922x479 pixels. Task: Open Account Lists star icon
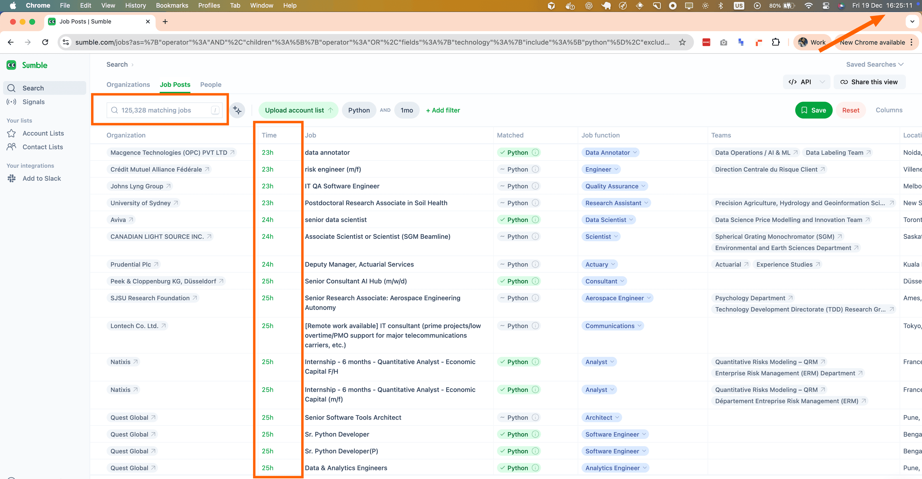pos(12,133)
